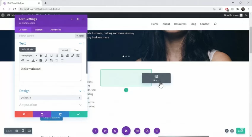Align text left
Image resolution: width=252 pixels, height=137 pixels.
click(x=62, y=56)
